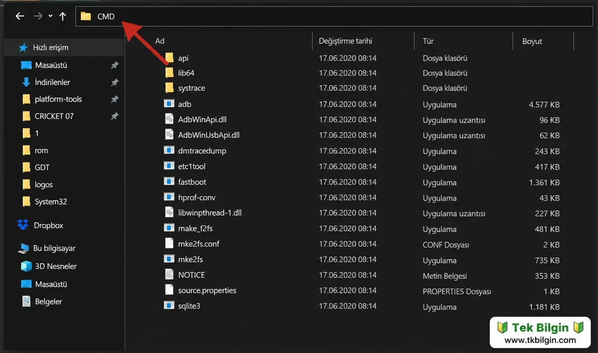Go back with the left arrow button
The image size is (598, 353).
[x=20, y=16]
